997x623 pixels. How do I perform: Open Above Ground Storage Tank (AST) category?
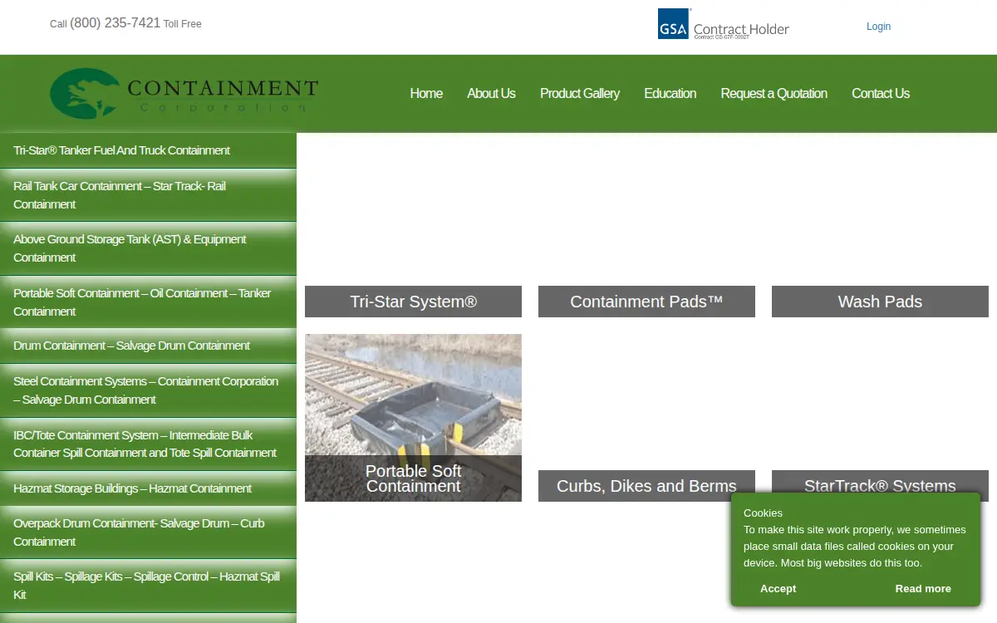pos(148,248)
